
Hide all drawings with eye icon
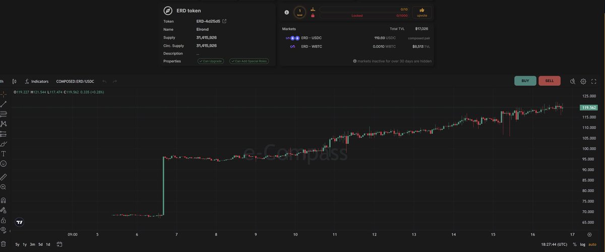(3, 230)
